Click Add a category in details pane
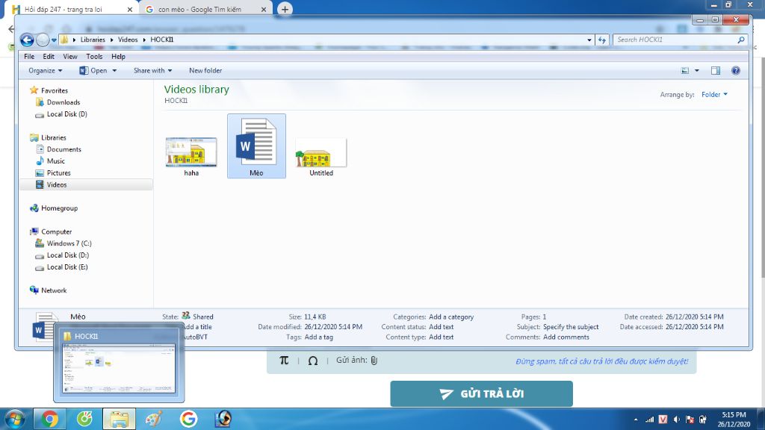This screenshot has width=765, height=430. (451, 317)
